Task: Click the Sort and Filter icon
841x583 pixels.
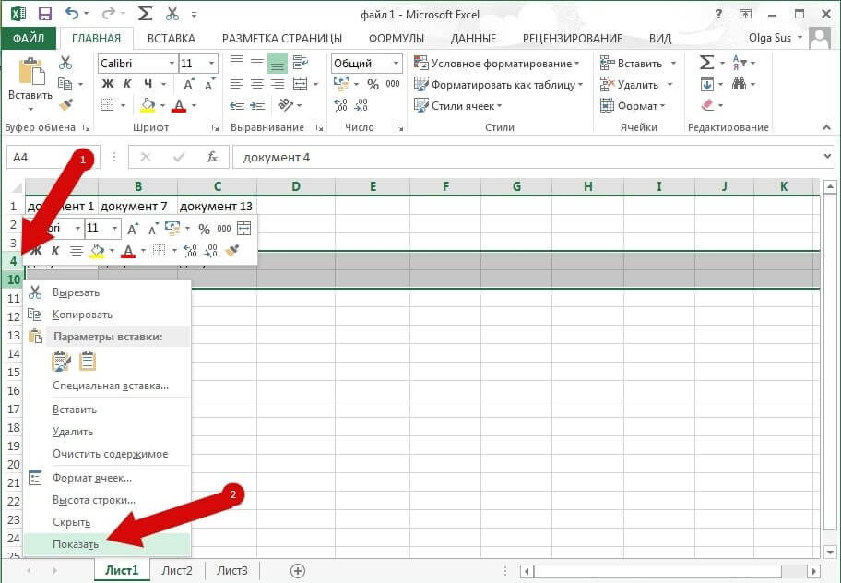Action: pos(739,63)
